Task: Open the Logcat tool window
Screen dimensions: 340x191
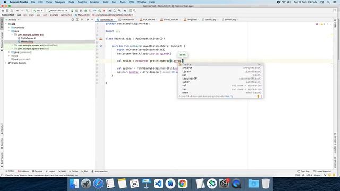Action: click(50, 171)
